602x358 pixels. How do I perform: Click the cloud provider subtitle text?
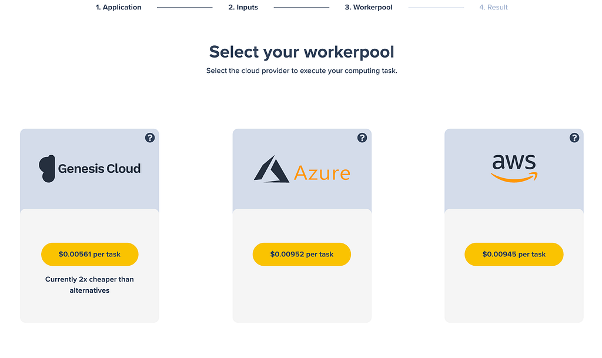pyautogui.click(x=302, y=71)
